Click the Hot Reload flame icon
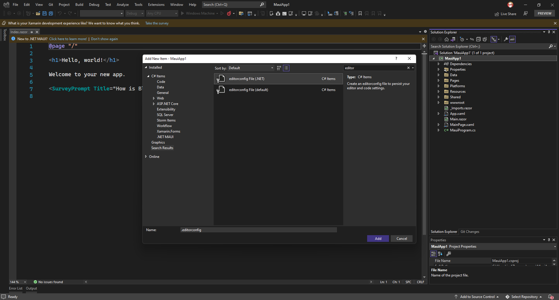The height and width of the screenshot is (300, 559). [x=229, y=13]
